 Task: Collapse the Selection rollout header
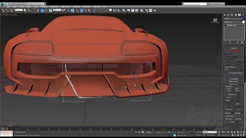[x=234, y=48]
